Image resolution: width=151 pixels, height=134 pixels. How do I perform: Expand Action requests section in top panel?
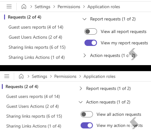84,55
